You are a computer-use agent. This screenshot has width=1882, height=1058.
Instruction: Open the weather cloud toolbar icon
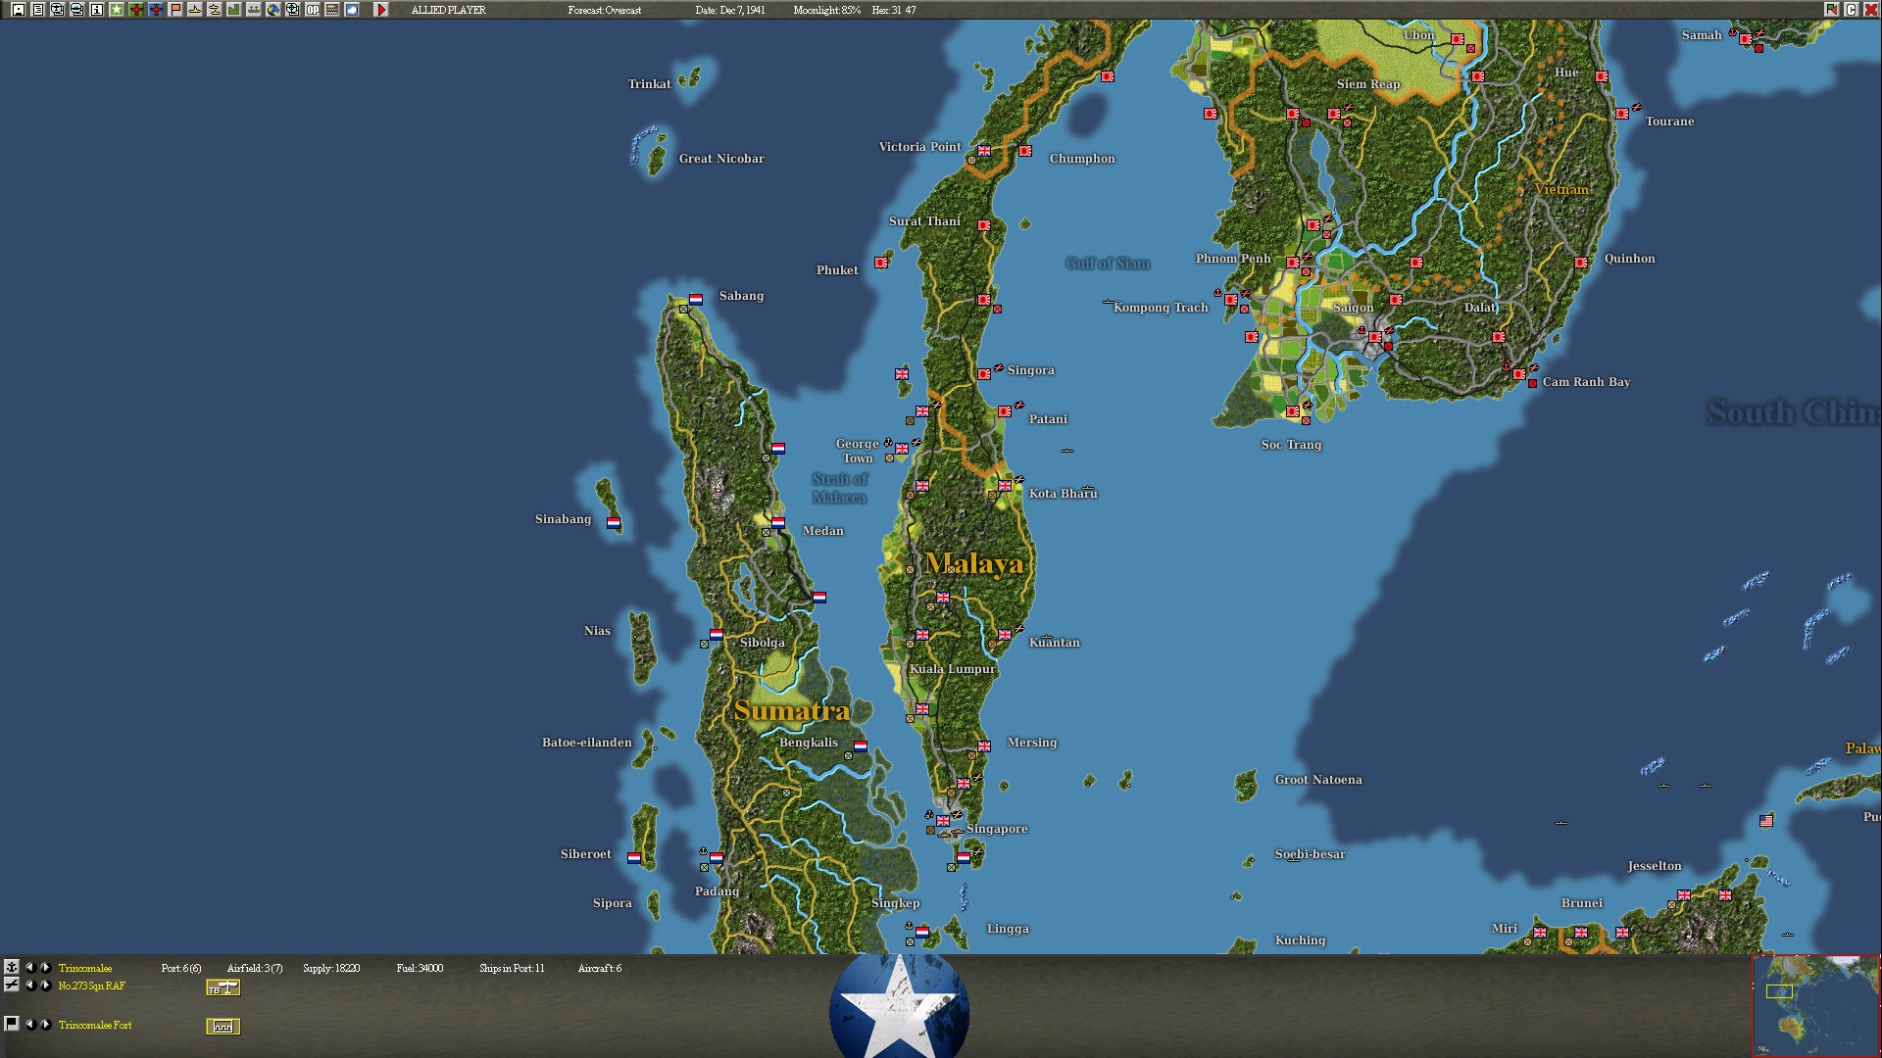tap(352, 10)
